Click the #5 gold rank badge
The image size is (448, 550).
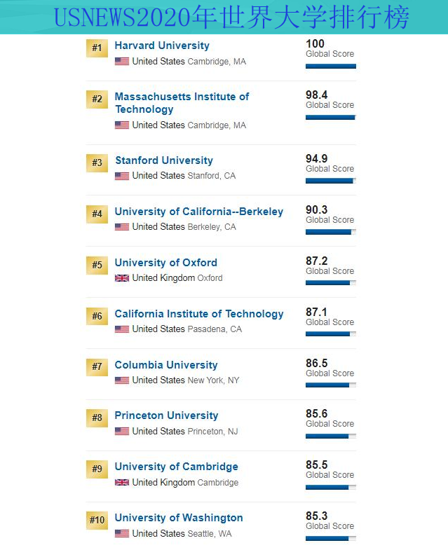tap(97, 265)
